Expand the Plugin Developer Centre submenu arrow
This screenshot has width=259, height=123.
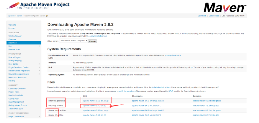point(39,67)
